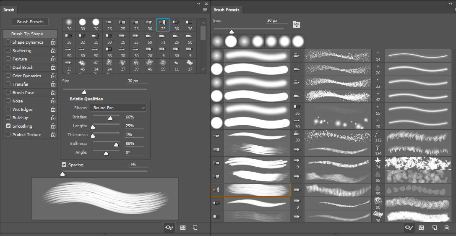
Task: Create new brush in Brush Presets panel
Action: 435,227
